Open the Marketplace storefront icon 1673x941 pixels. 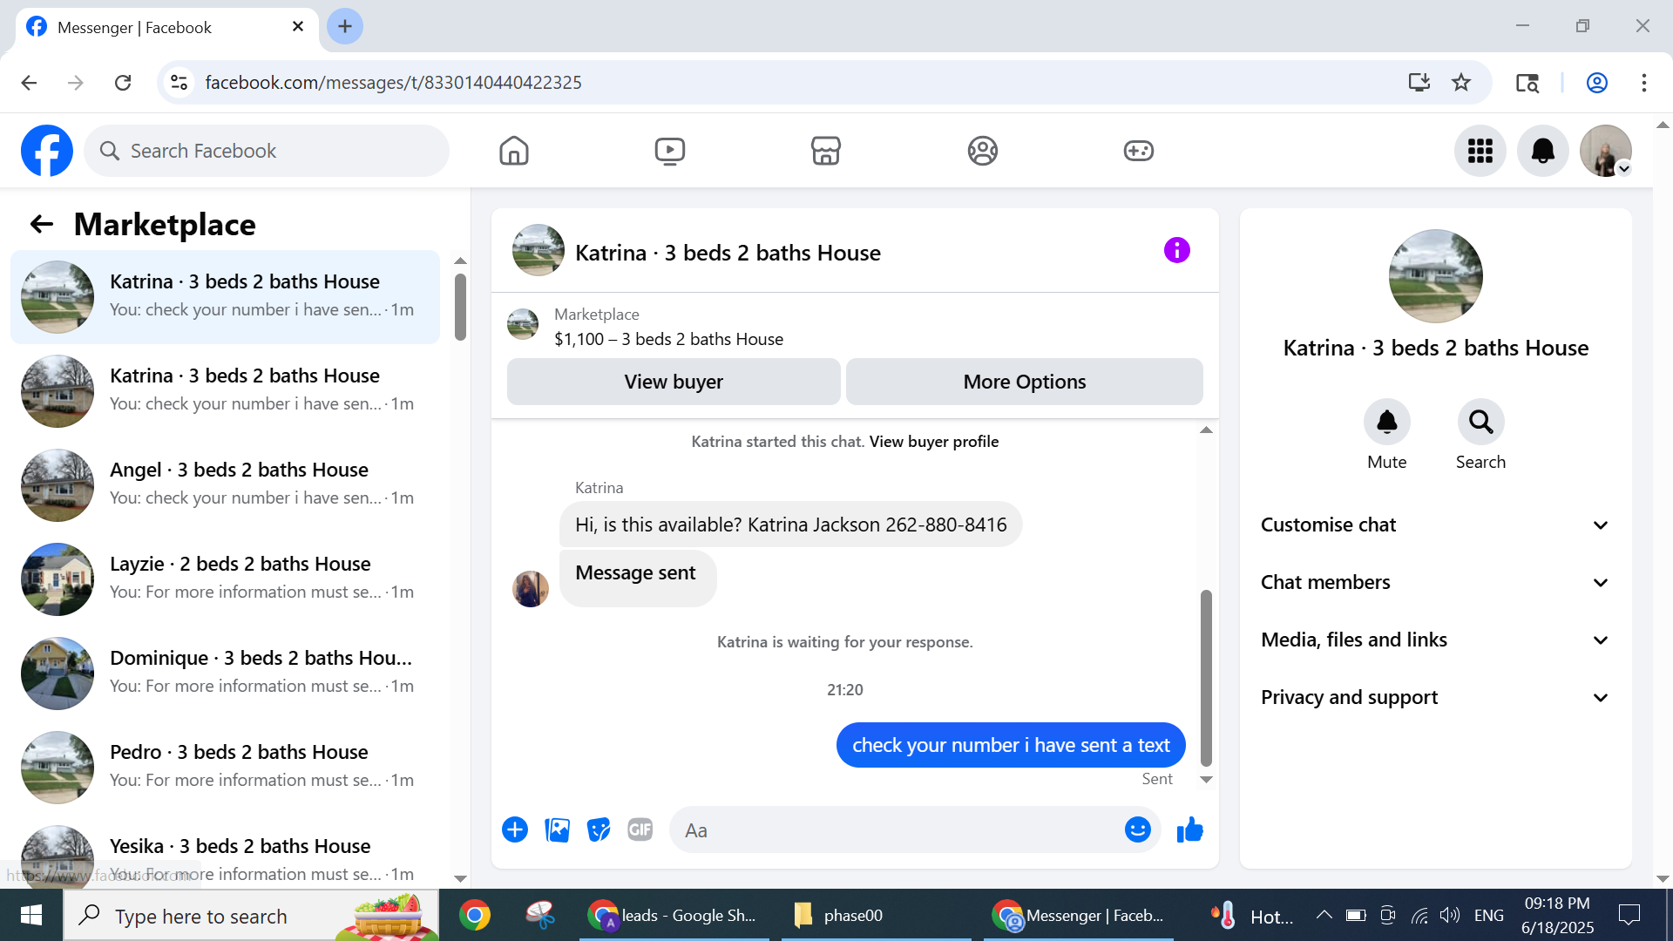click(826, 151)
